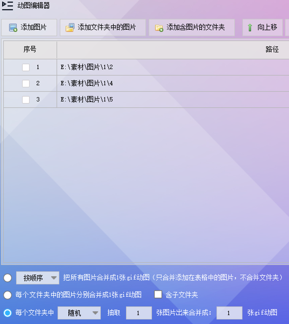Click the 添加含图片的文件夹 folder icon
The width and height of the screenshot is (289, 324).
pos(158,27)
